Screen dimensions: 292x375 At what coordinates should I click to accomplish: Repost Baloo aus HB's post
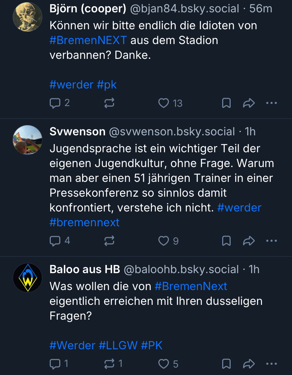[x=109, y=363]
